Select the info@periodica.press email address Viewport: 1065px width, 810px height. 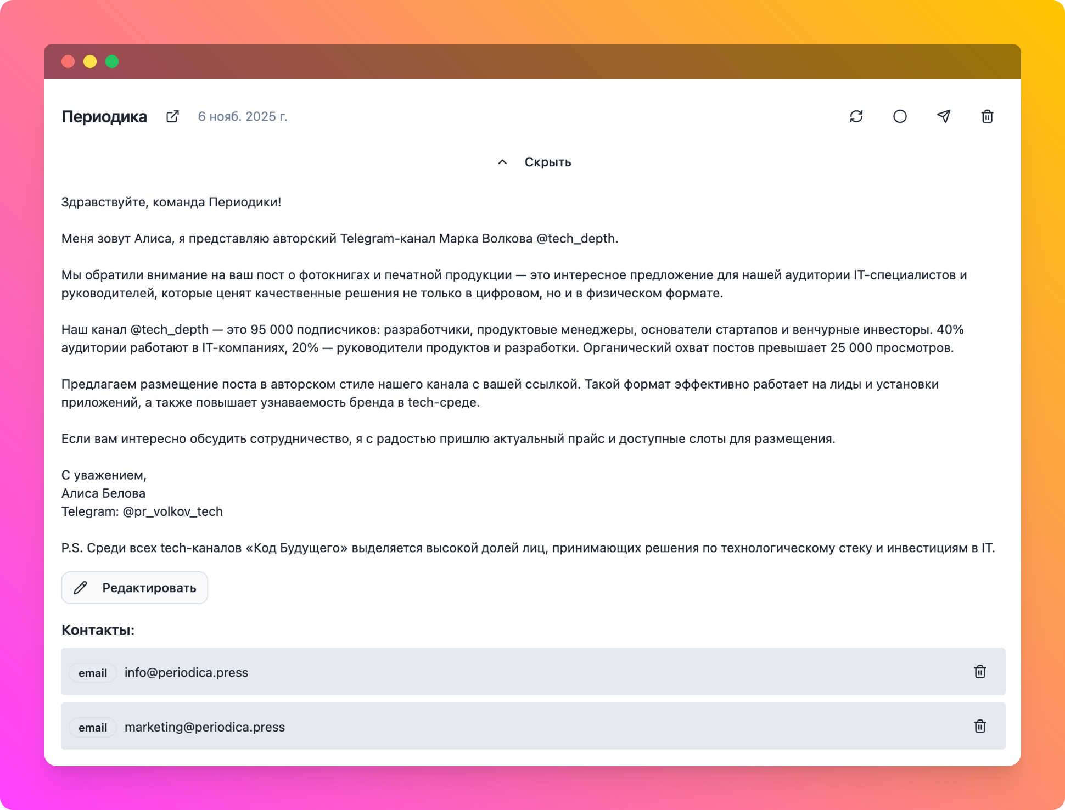coord(186,672)
